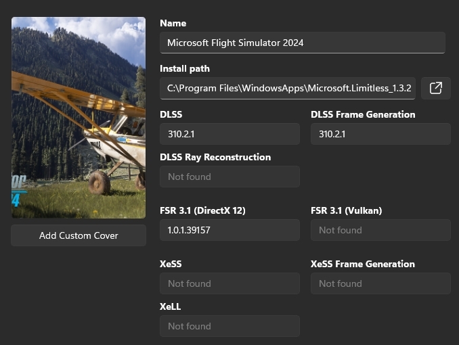Select the DLSS Frame Generation version box
Viewport: 459px width, 345px height.
tap(380, 134)
